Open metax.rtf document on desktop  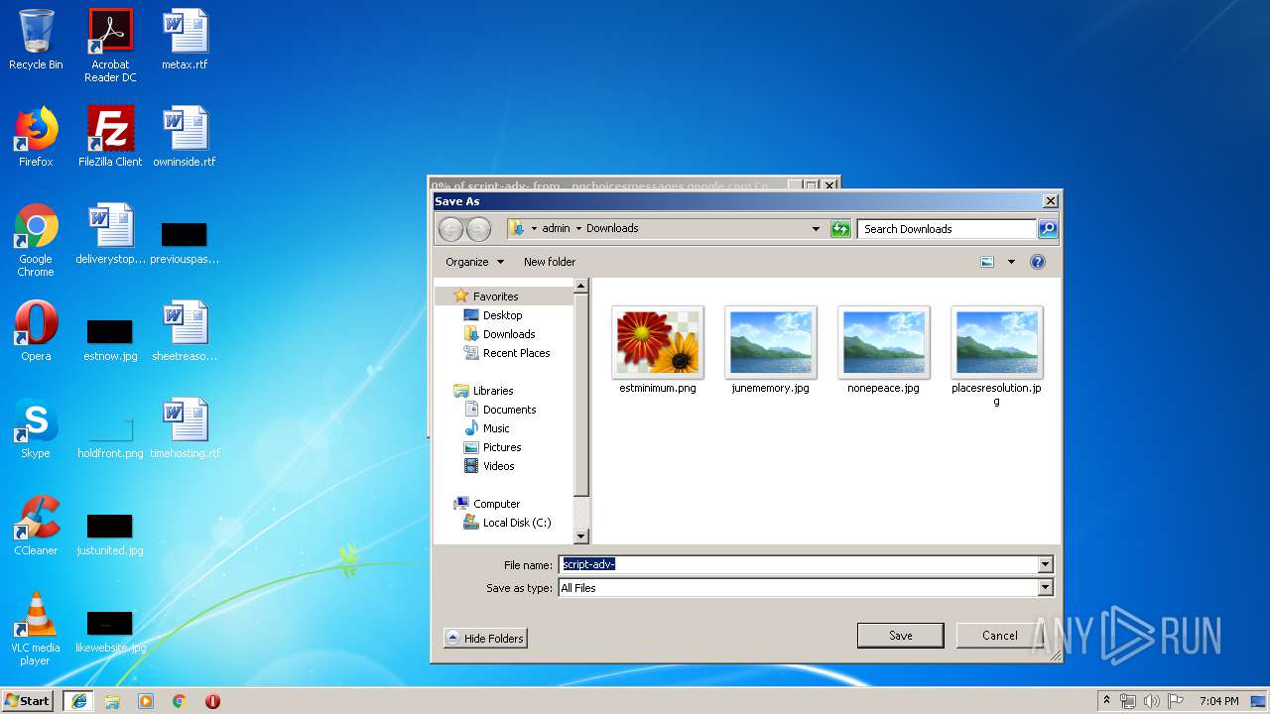185,40
